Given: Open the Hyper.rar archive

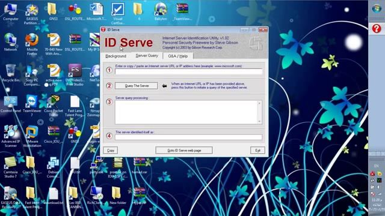Looking at the screenshot, I should pyautogui.click(x=140, y=196).
